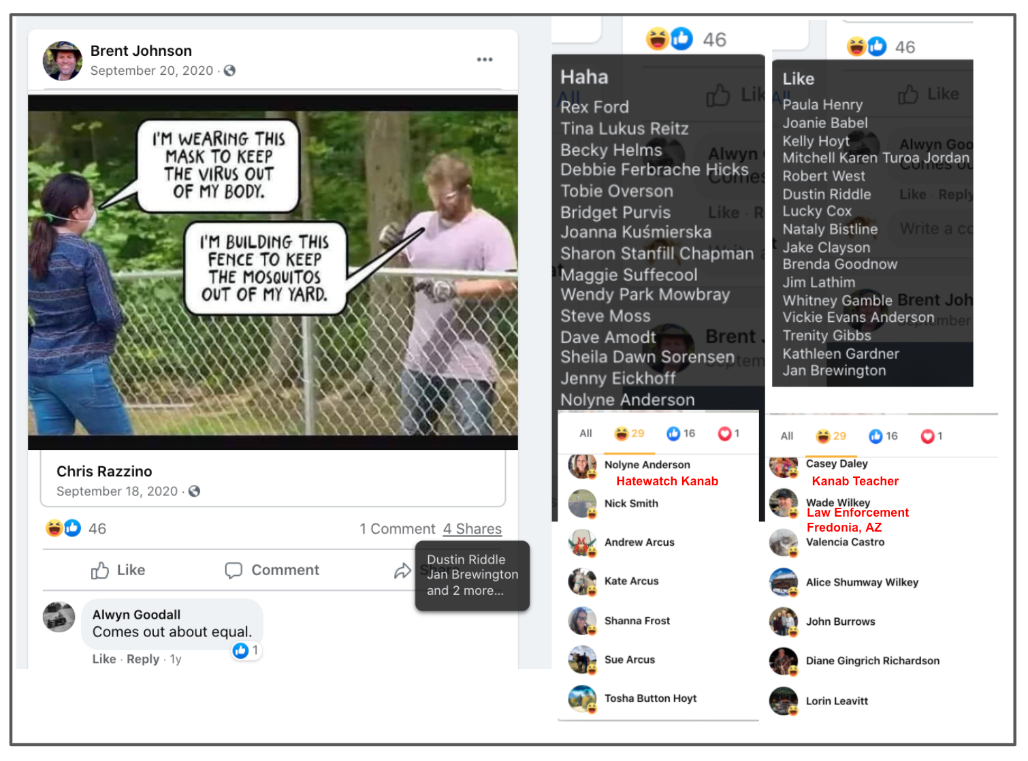The height and width of the screenshot is (761, 1028).
Task: Click the 1 Comment link
Action: [397, 529]
